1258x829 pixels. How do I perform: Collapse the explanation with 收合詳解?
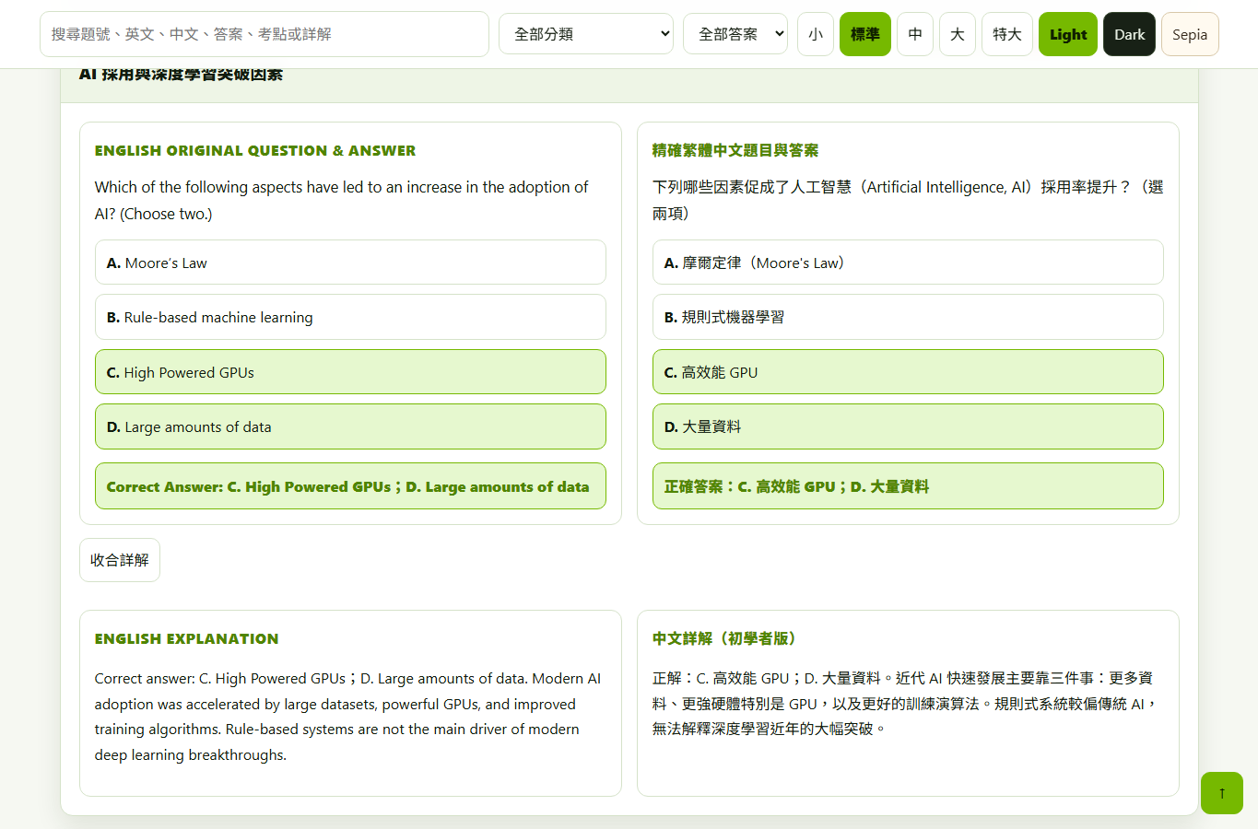click(x=120, y=560)
